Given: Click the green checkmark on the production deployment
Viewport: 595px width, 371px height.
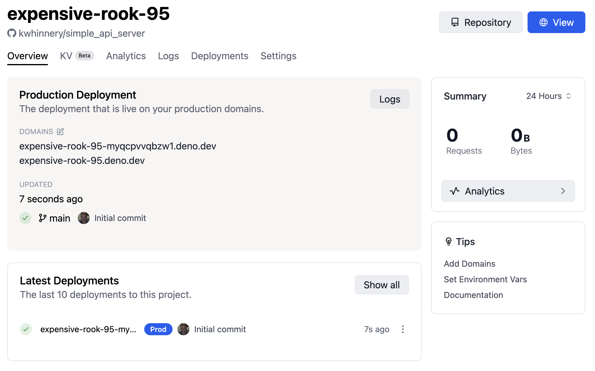Looking at the screenshot, I should 25,218.
